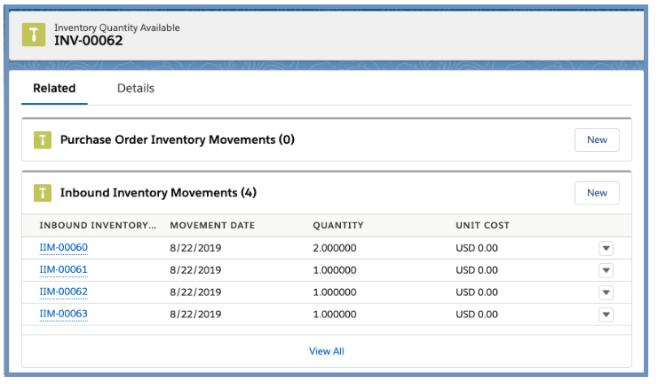Select the INV-00062 record title

(x=88, y=40)
